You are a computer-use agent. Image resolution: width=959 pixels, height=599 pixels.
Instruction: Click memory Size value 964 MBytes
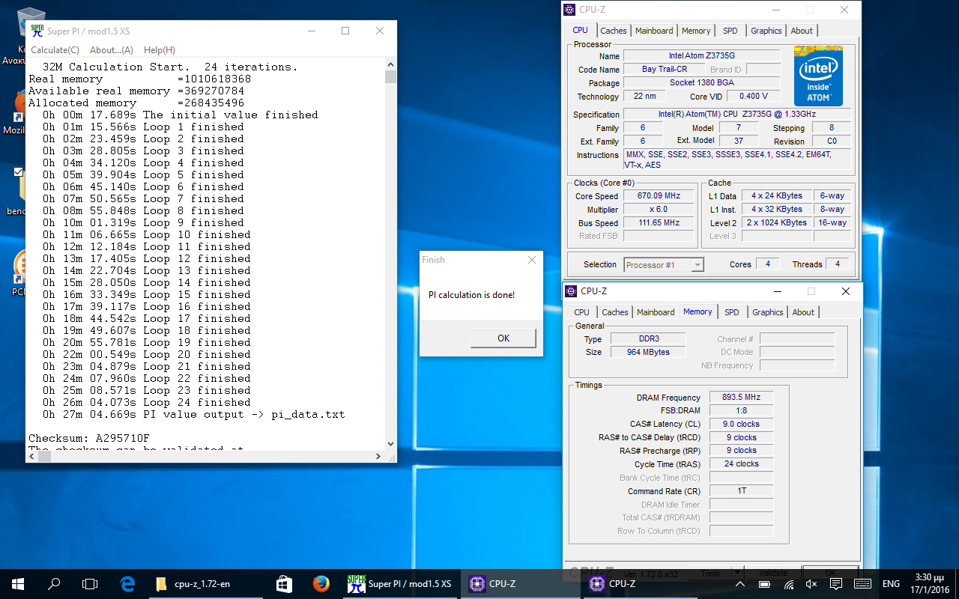click(648, 352)
